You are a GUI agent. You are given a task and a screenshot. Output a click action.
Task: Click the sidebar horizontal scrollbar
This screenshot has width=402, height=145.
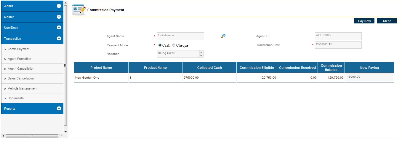coord(32,136)
